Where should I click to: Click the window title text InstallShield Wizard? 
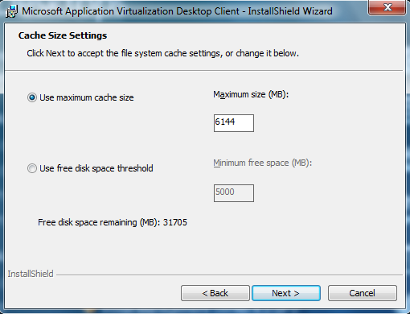tap(290, 11)
